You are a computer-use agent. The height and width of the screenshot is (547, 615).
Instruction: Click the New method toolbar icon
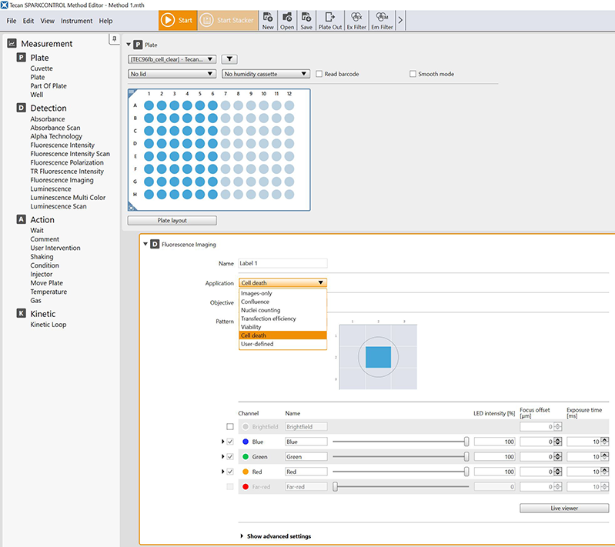click(x=268, y=20)
